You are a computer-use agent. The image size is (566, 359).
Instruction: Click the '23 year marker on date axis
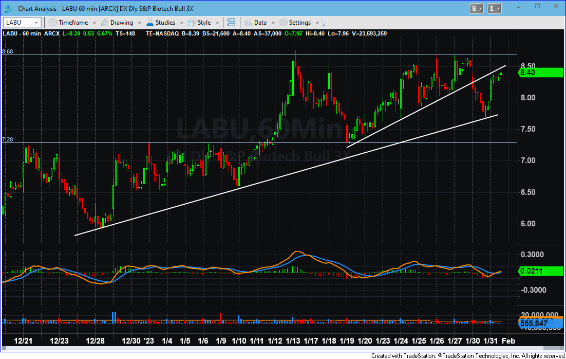tap(149, 340)
